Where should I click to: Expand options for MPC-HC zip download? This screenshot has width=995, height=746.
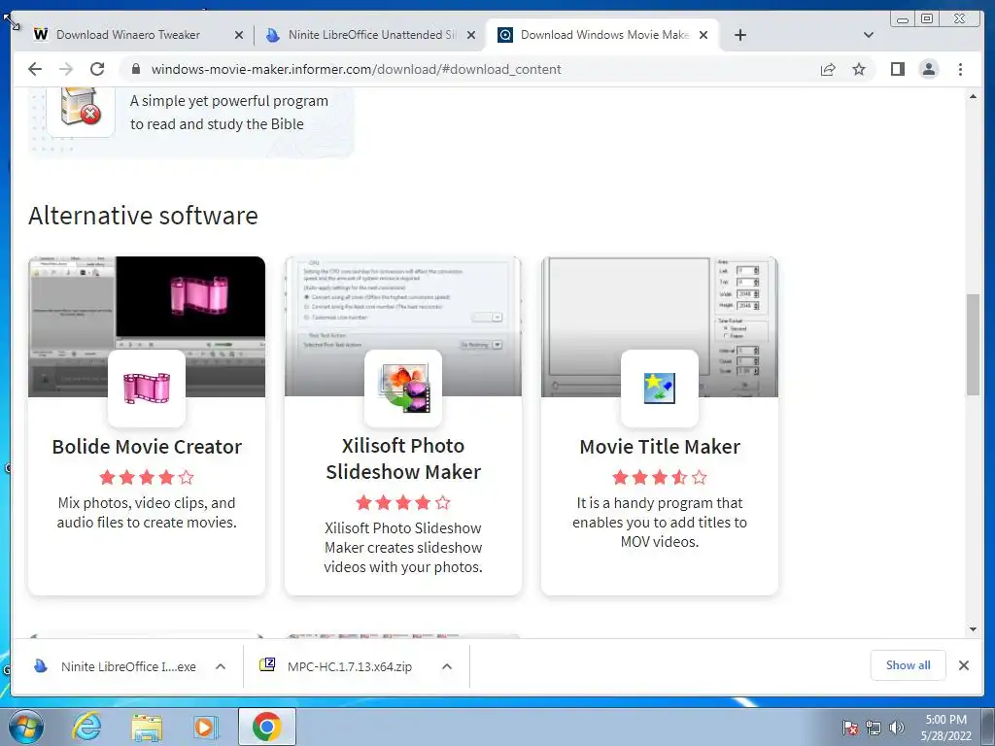[x=447, y=666]
